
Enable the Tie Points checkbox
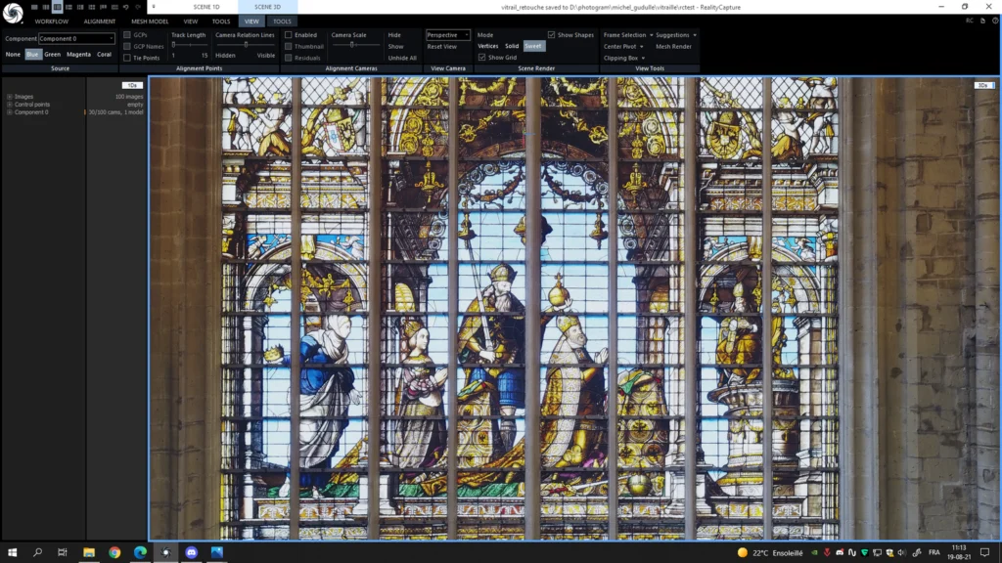click(127, 58)
